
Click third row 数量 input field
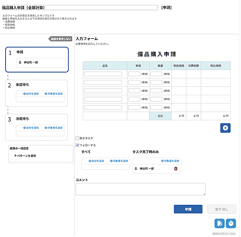coord(156,91)
